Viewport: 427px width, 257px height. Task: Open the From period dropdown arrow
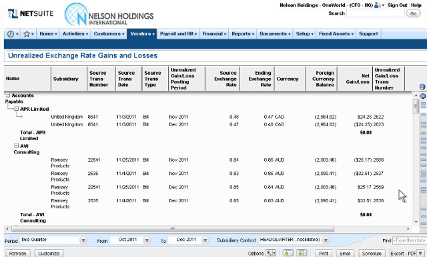click(147, 240)
